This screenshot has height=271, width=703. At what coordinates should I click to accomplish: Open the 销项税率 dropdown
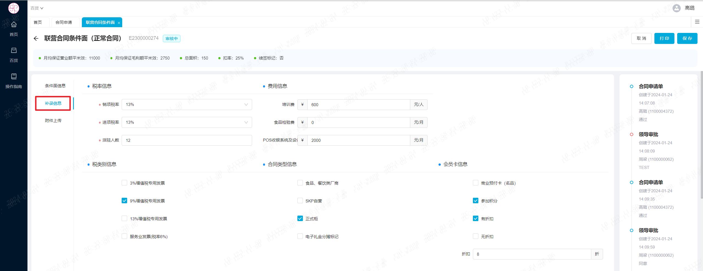pyautogui.click(x=187, y=105)
